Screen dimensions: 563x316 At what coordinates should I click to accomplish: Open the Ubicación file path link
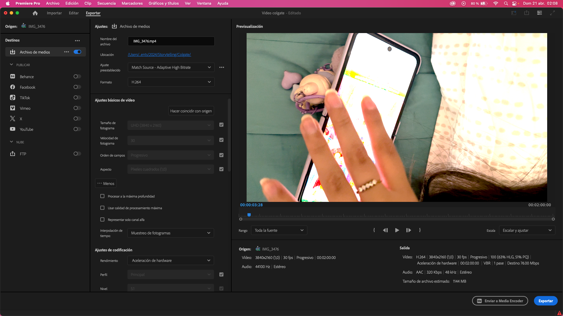point(160,54)
